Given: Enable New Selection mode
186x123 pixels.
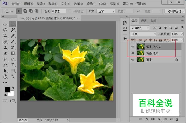Looking at the screenshot, I should (x=19, y=11).
